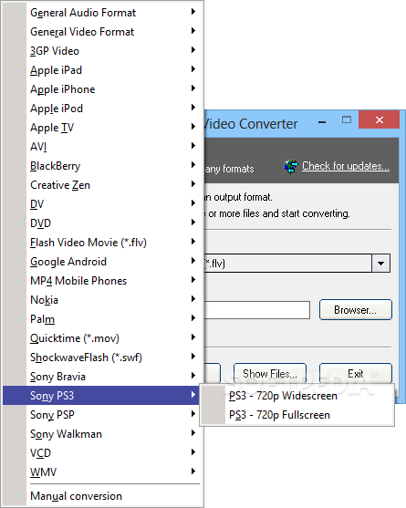406x508 pixels.
Task: Pick PS3 - 720p Fullscreen preset
Action: (x=297, y=415)
